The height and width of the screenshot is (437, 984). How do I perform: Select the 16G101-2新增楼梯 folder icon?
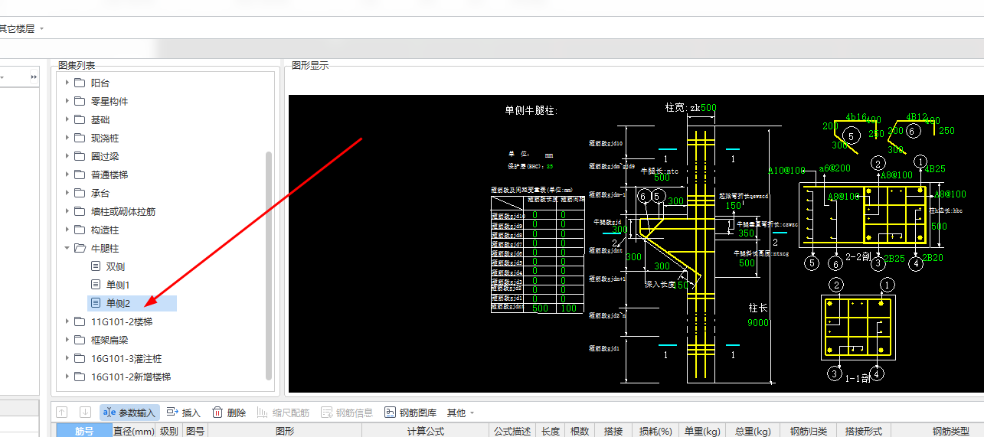pyautogui.click(x=80, y=377)
